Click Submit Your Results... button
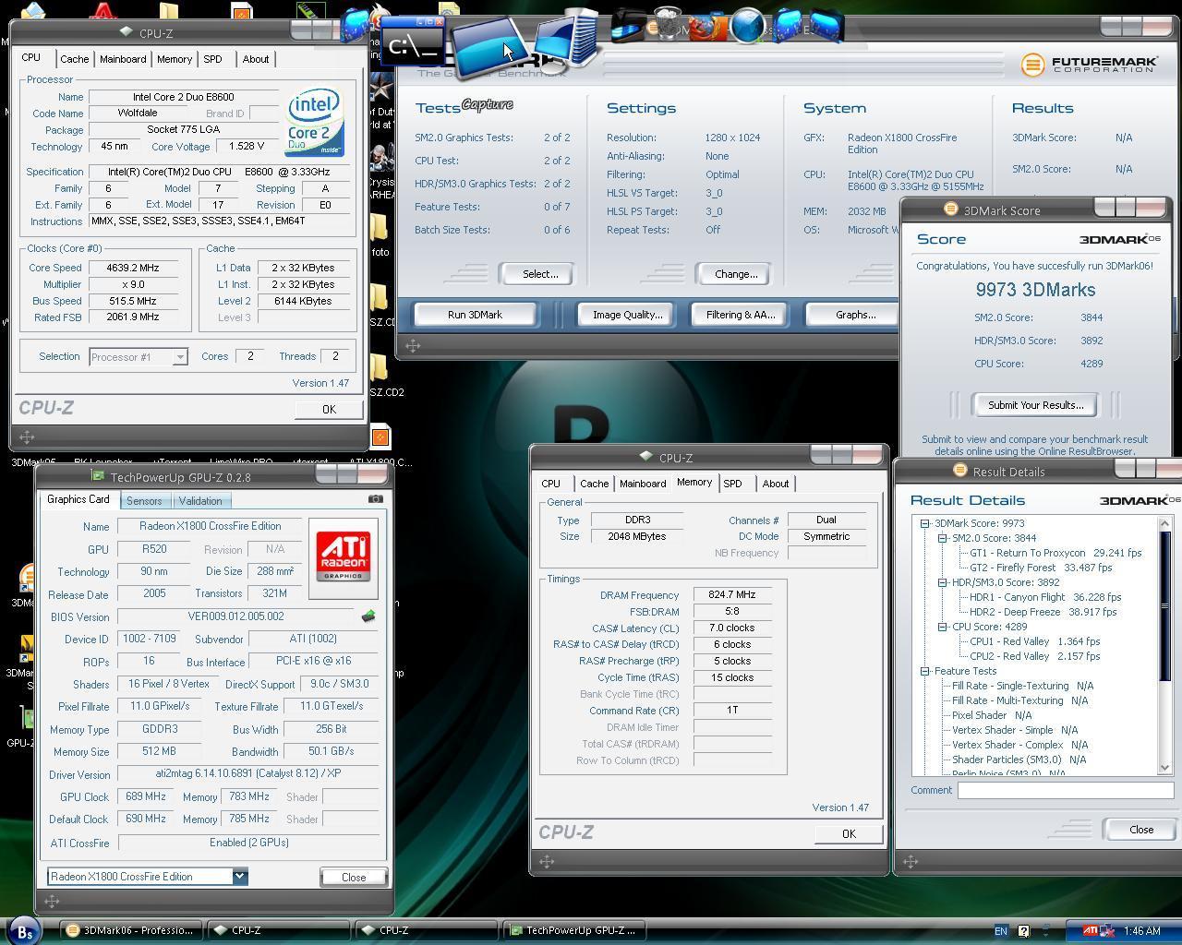The width and height of the screenshot is (1182, 945). pos(1035,405)
